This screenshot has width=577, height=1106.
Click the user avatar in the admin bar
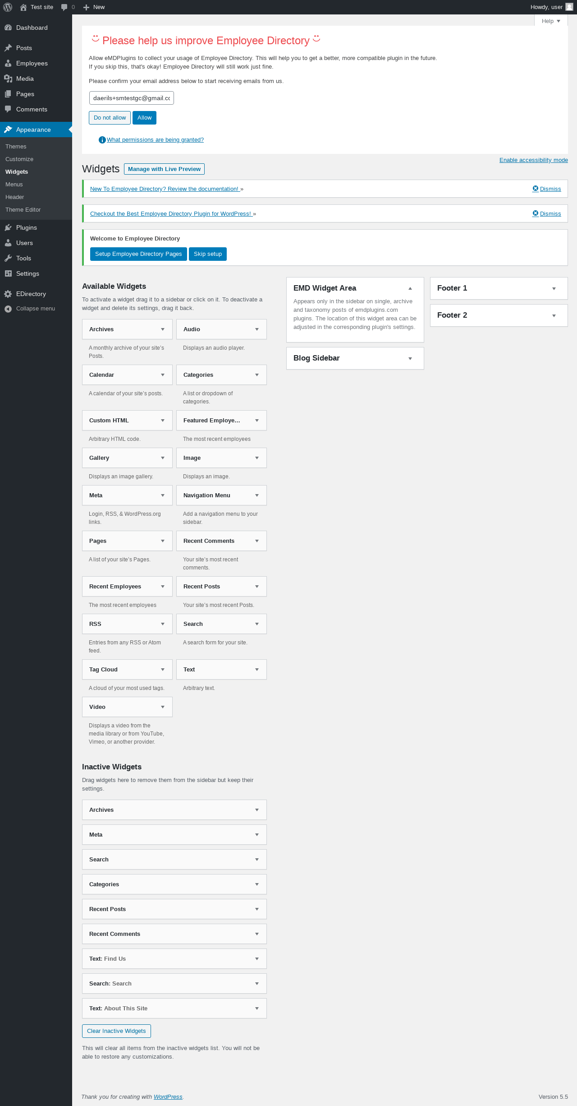click(569, 7)
